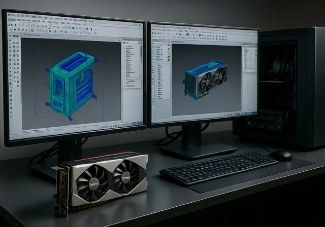Pick the peach color swatch above the green one
Image resolution: width=325 pixels, height=227 pixels.
(x=169, y=54)
